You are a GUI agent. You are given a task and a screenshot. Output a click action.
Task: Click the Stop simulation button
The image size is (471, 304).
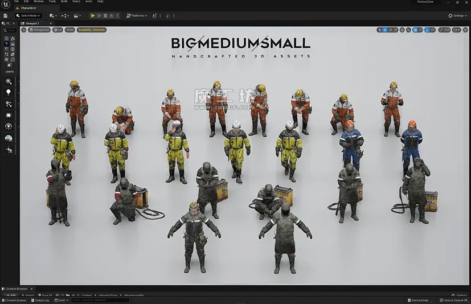click(x=106, y=15)
